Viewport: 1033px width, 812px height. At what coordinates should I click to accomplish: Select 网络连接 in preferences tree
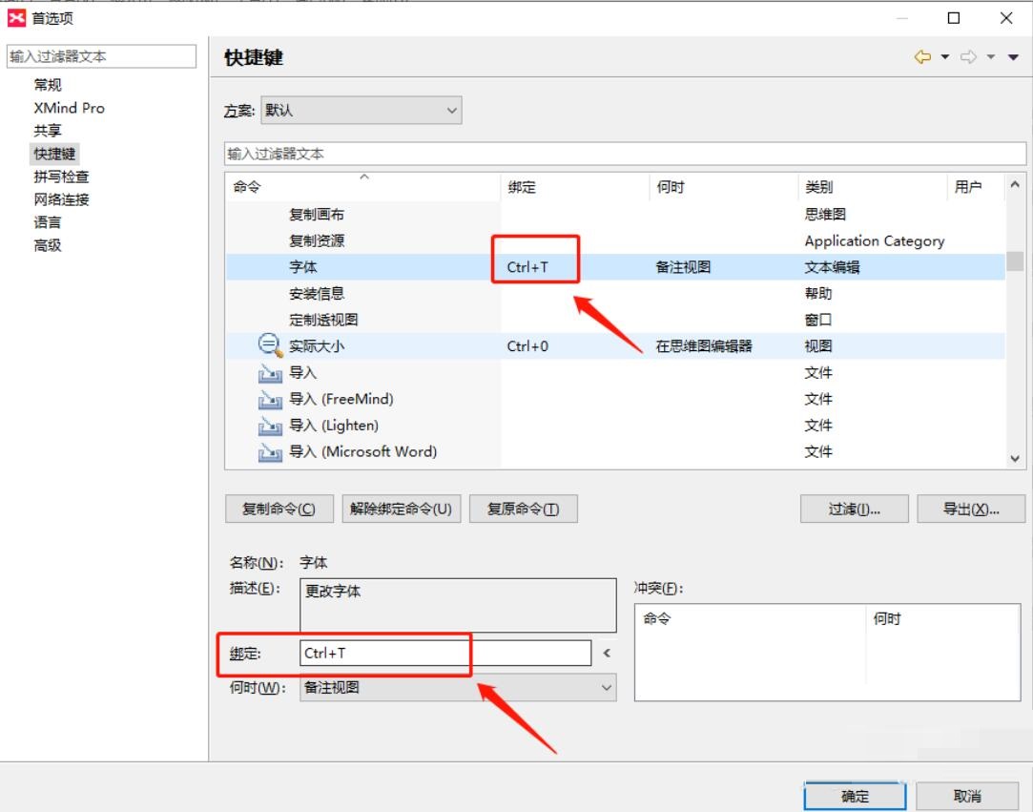[61, 199]
